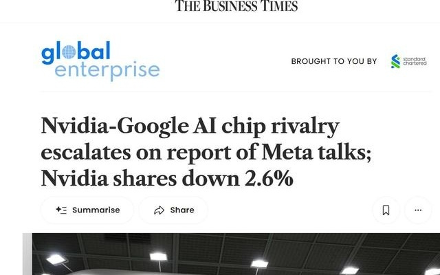Open The Business Times home logo
This screenshot has height=275, width=440.
[236, 6]
